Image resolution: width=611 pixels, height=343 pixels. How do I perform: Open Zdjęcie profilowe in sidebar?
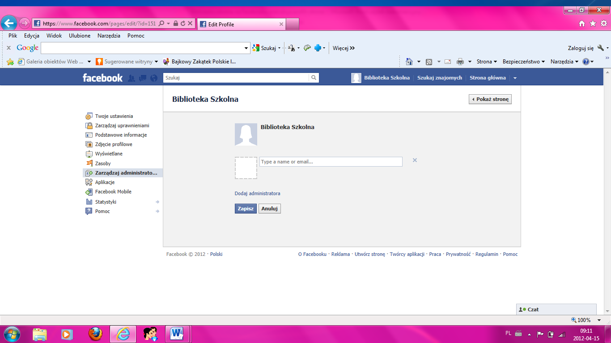click(114, 144)
